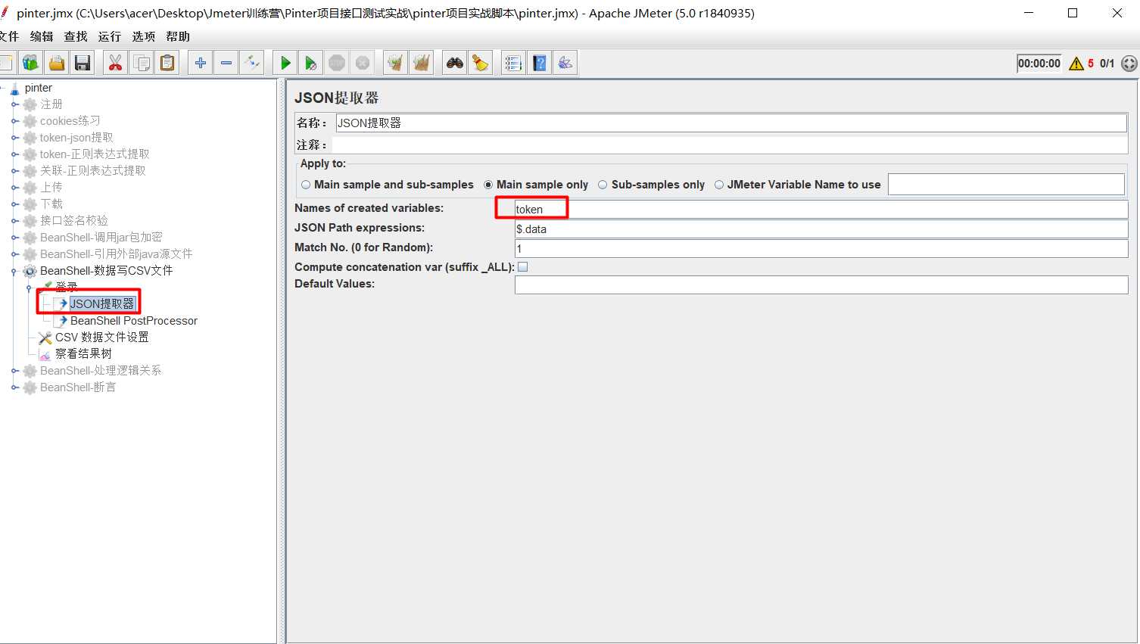The height and width of the screenshot is (644, 1140).
Task: Select BeanShell-处理逻辑关系 tree item
Action: [100, 371]
